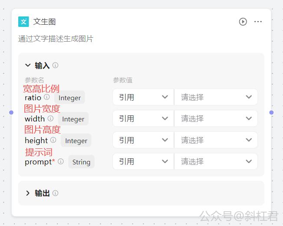Image resolution: width=283 pixels, height=226 pixels.
Task: Click the right output connection port
Action: tap(271, 112)
